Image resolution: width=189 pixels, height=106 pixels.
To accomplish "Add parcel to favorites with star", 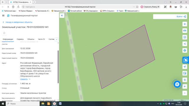I will point(4,33).
